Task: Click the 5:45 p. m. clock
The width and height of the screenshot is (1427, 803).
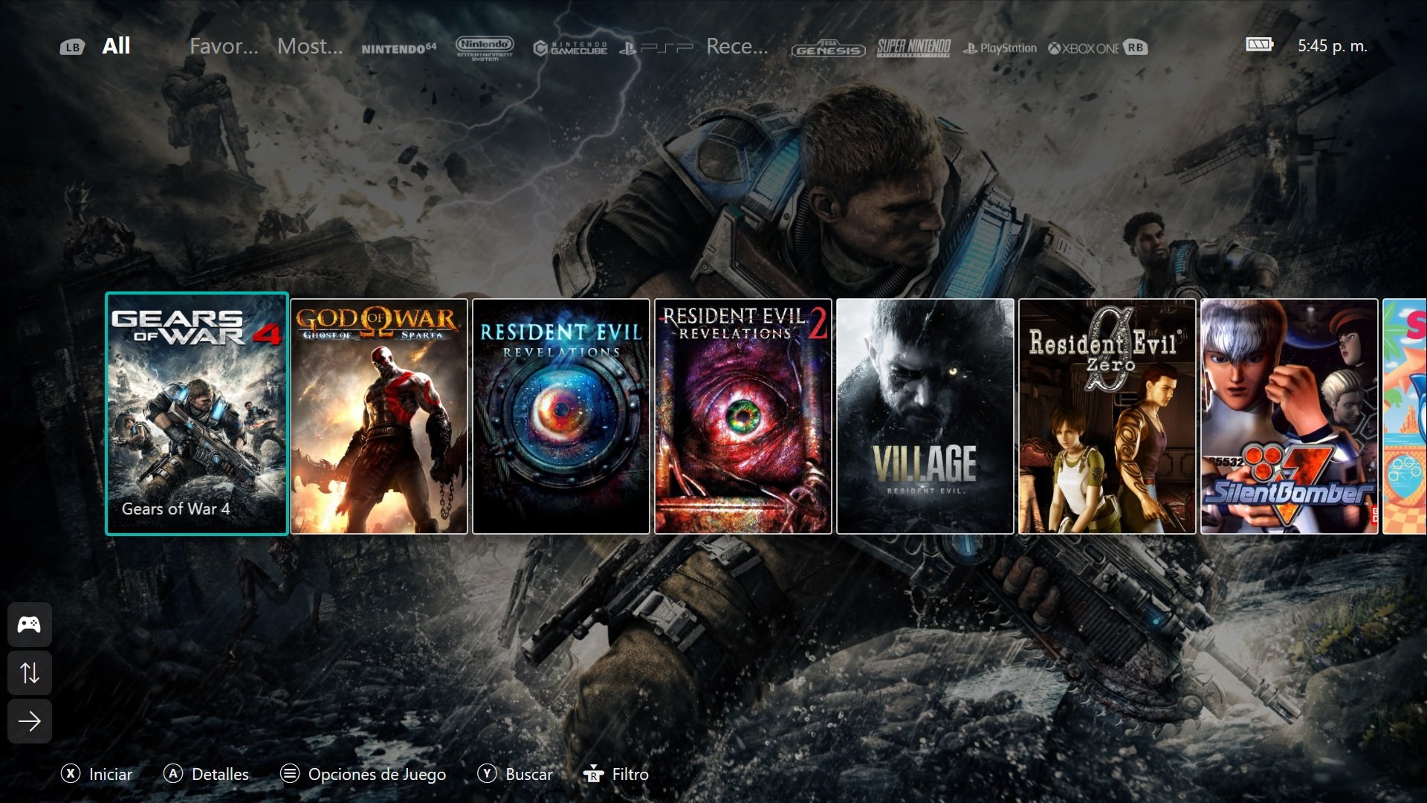Action: click(x=1332, y=46)
